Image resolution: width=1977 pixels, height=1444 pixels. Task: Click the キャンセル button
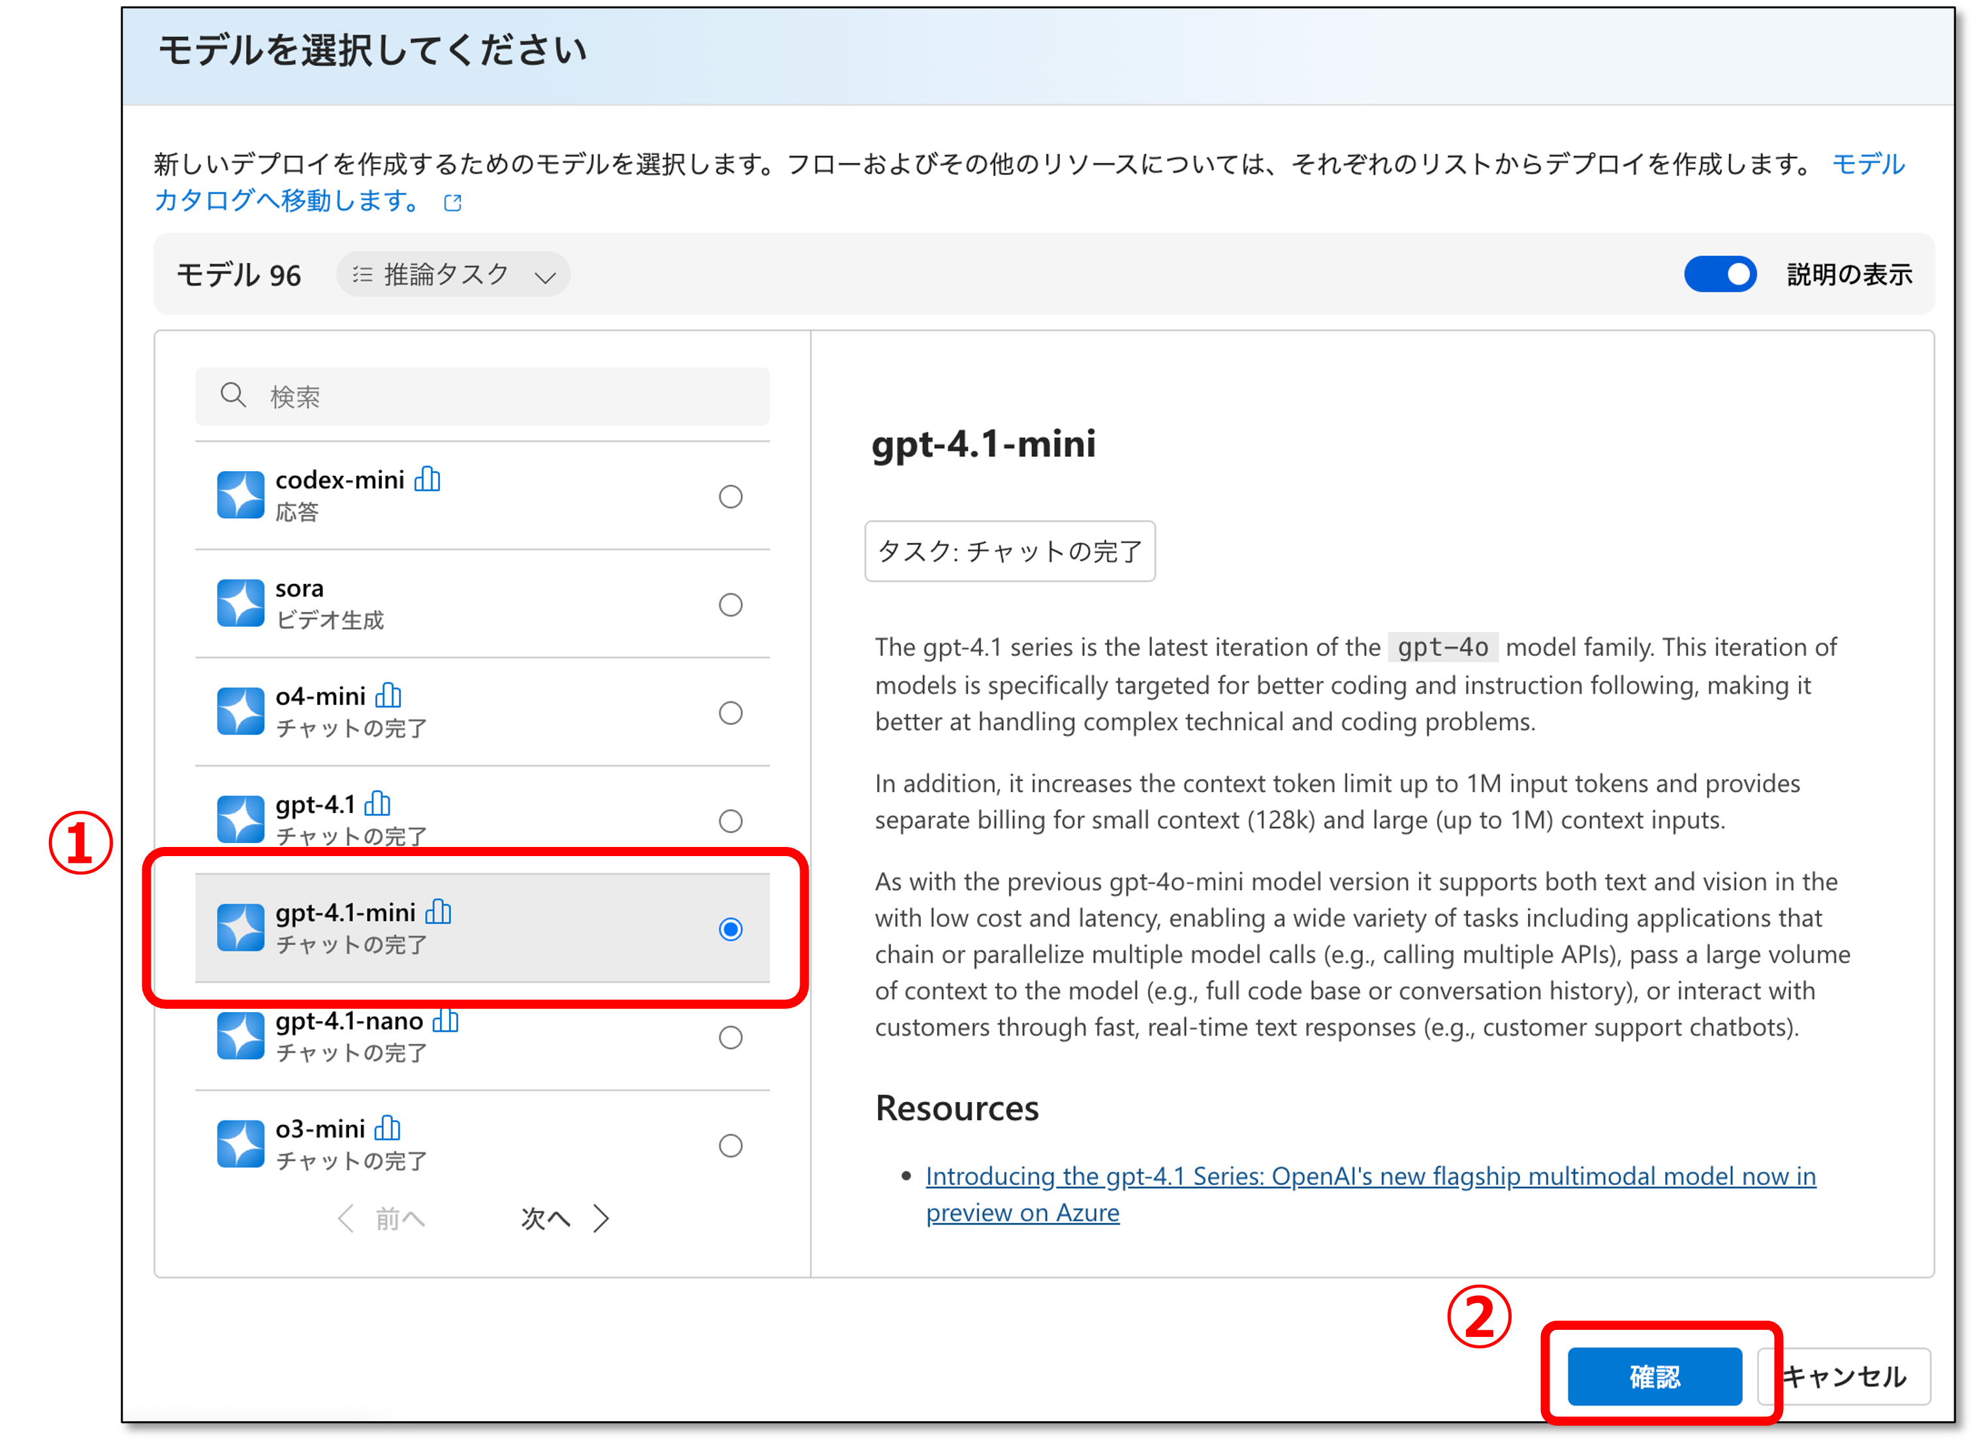[1845, 1377]
